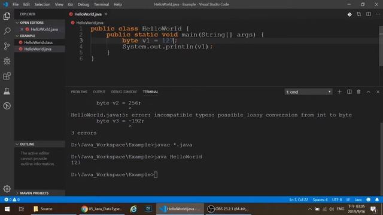
Task: Click the diamond icon in the editor toolbar
Action: pos(349,14)
